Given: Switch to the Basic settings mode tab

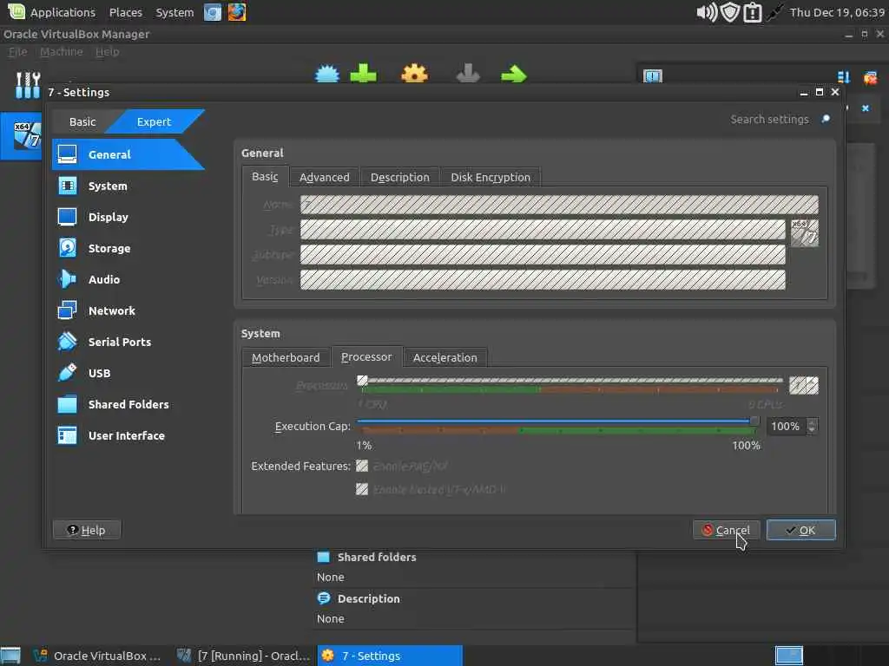Looking at the screenshot, I should pos(82,121).
